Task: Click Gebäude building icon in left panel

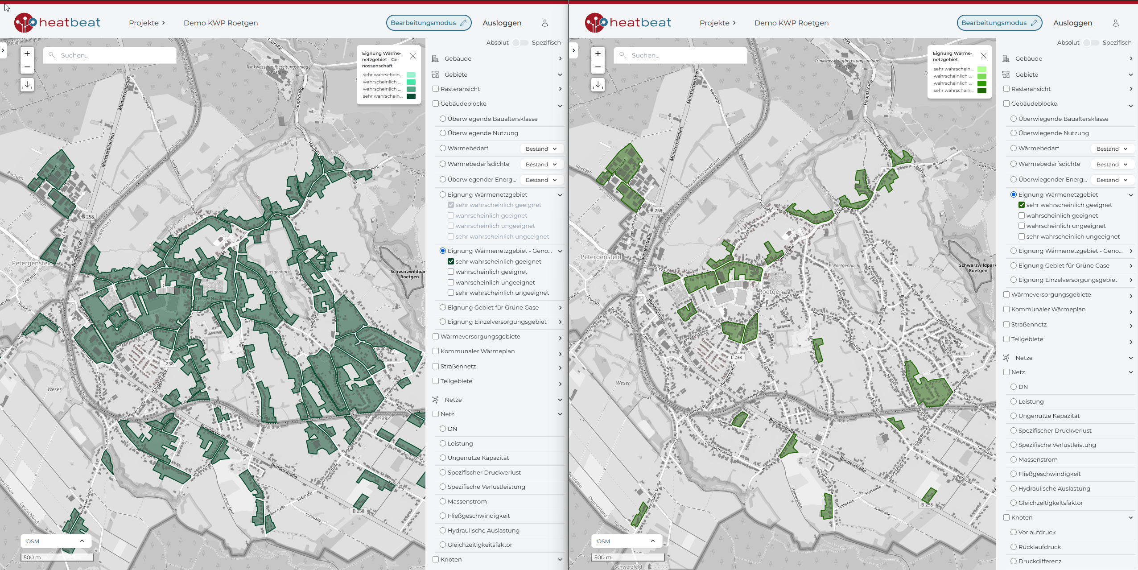Action: tap(435, 58)
